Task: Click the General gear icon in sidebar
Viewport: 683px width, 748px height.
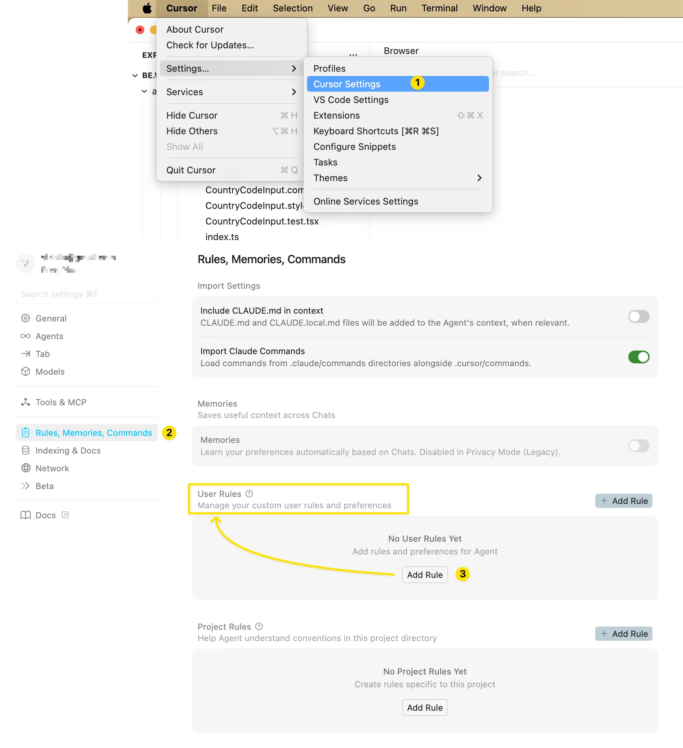Action: tap(26, 318)
